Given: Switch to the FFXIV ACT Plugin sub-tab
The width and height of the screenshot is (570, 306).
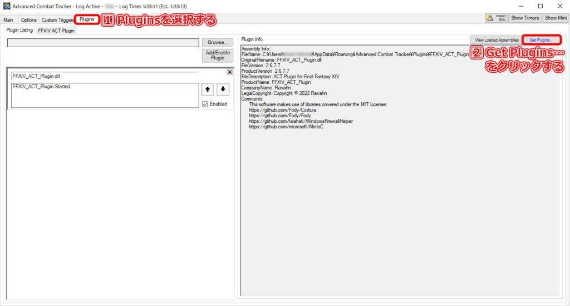Looking at the screenshot, I should click(x=56, y=31).
